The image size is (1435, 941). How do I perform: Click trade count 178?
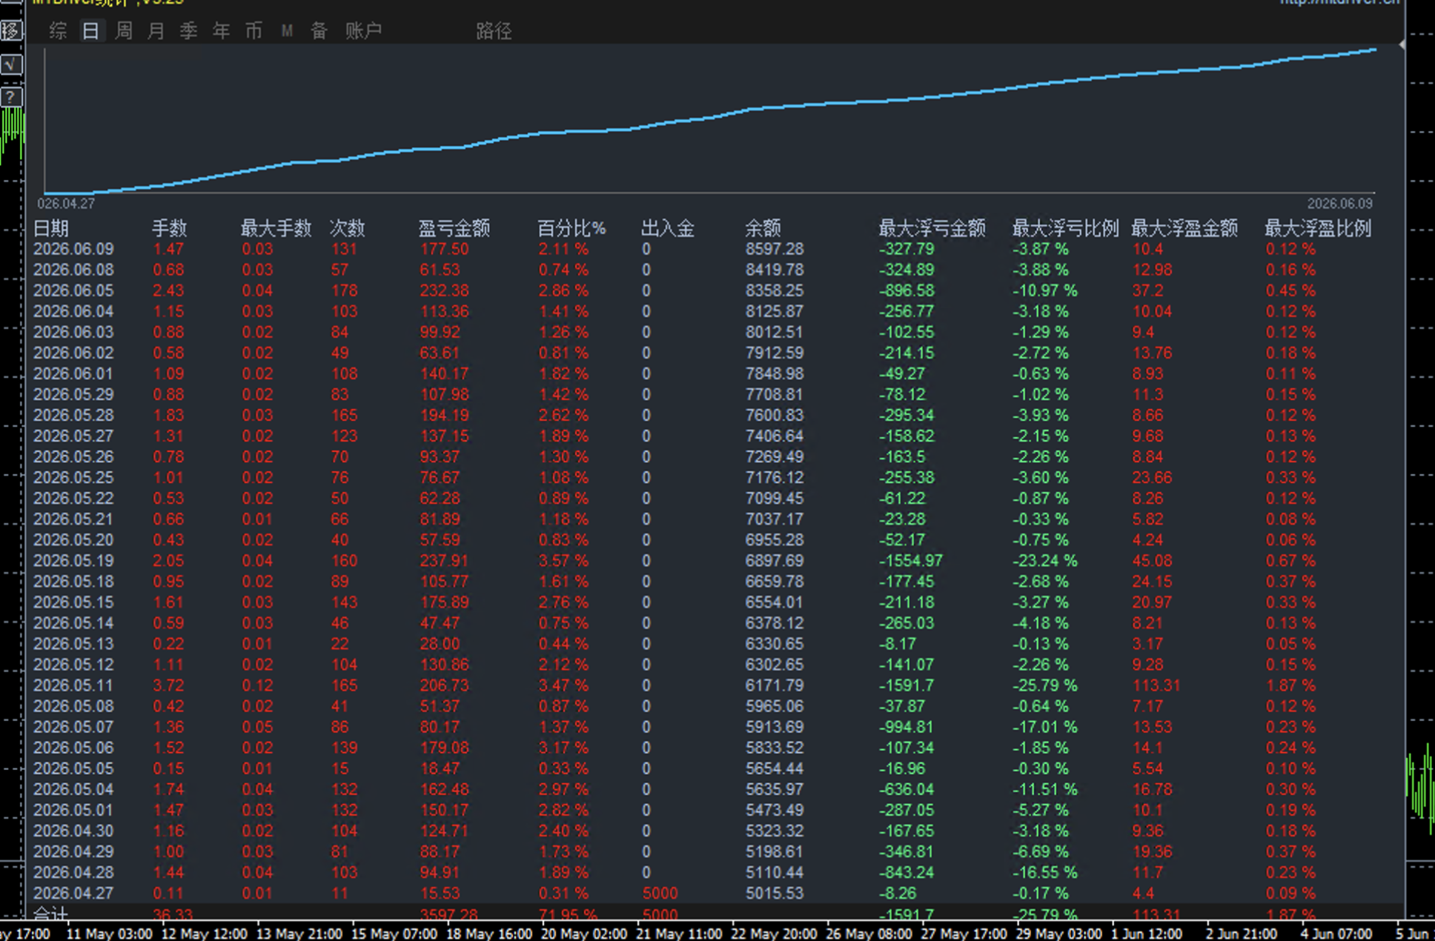[x=344, y=290]
